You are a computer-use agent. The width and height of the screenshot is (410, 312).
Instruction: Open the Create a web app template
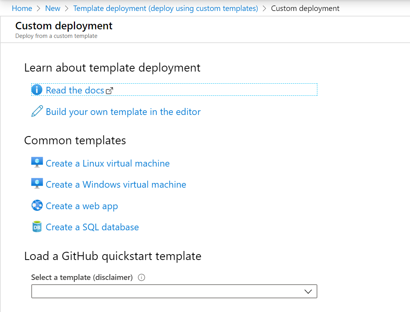tap(82, 206)
